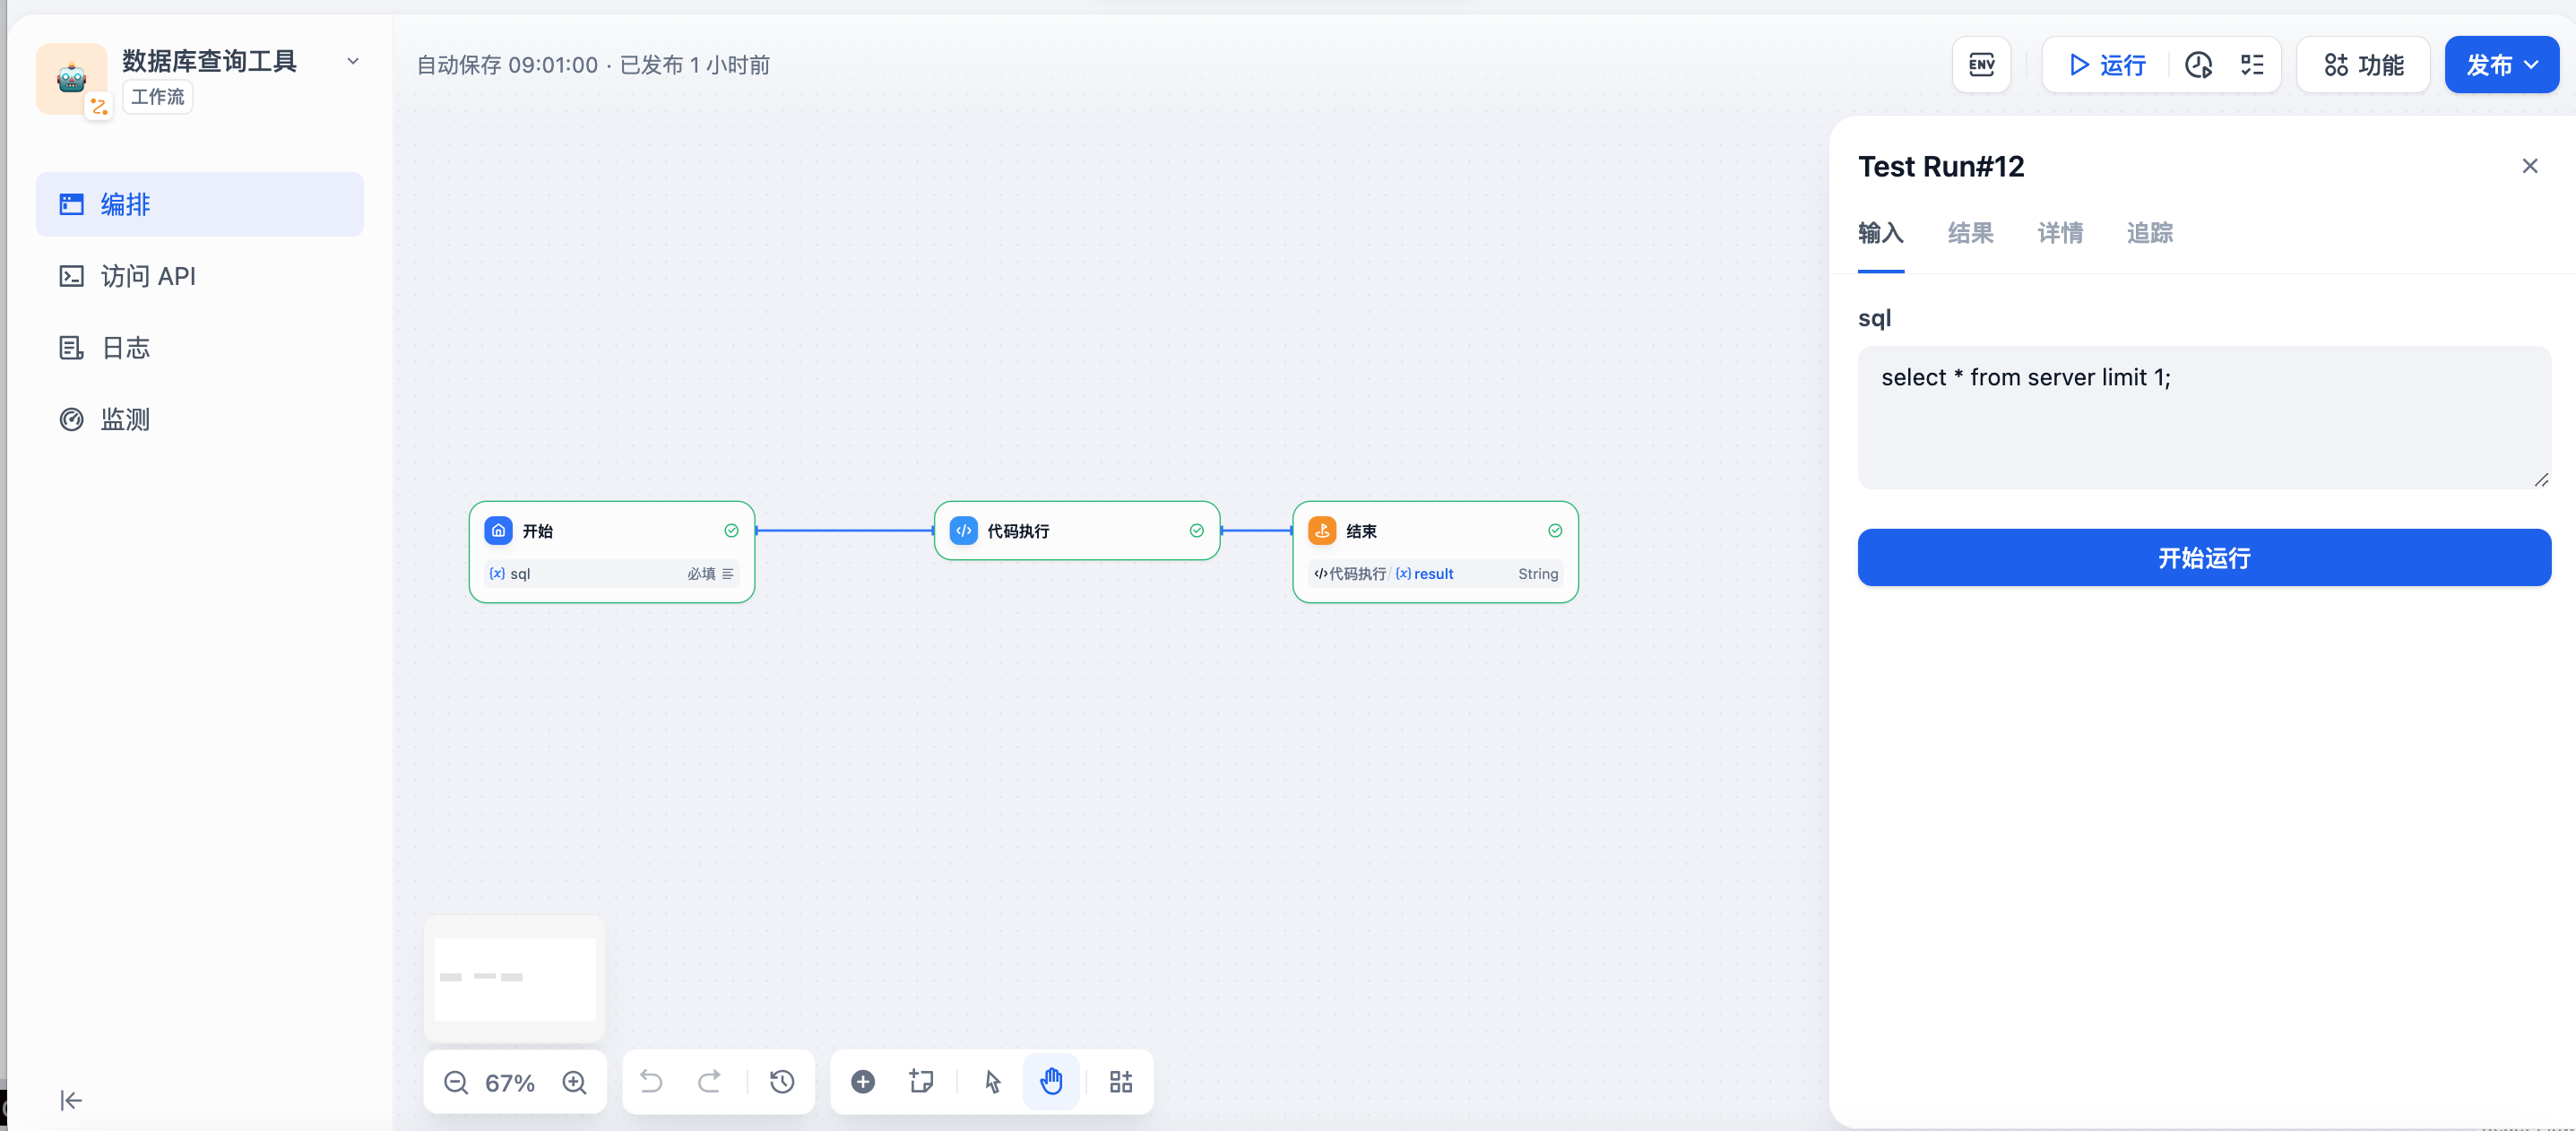Viewport: 2576px width, 1131px height.
Task: Enable hand pan mode
Action: pos(1051,1082)
